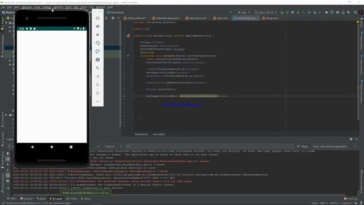Open the Build menu
Image resolution: width=364 pixels, height=205 pixels.
pyautogui.click(x=68, y=7)
